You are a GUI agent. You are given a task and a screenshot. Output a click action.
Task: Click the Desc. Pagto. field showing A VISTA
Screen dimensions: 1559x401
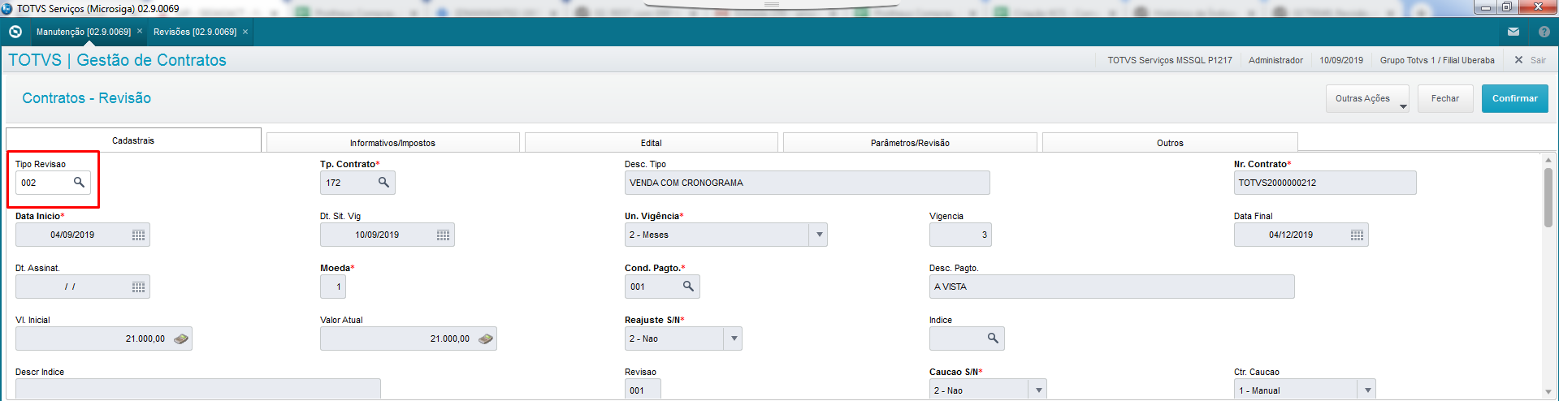1111,287
